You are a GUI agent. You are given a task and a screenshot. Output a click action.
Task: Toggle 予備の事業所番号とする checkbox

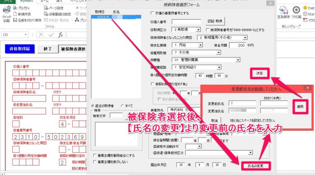click(152, 13)
